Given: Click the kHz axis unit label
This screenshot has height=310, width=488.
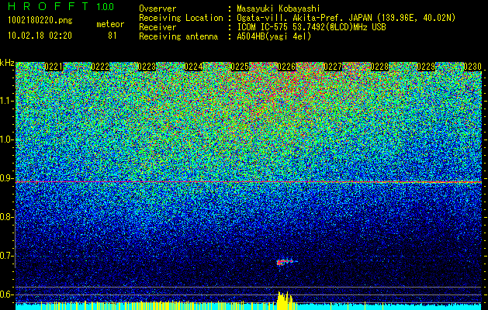Looking at the screenshot, I should pyautogui.click(x=7, y=63).
